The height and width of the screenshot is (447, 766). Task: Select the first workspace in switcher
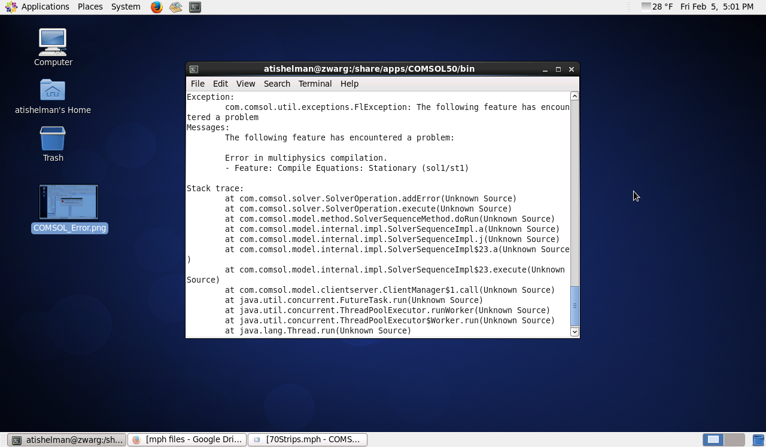tap(713, 440)
